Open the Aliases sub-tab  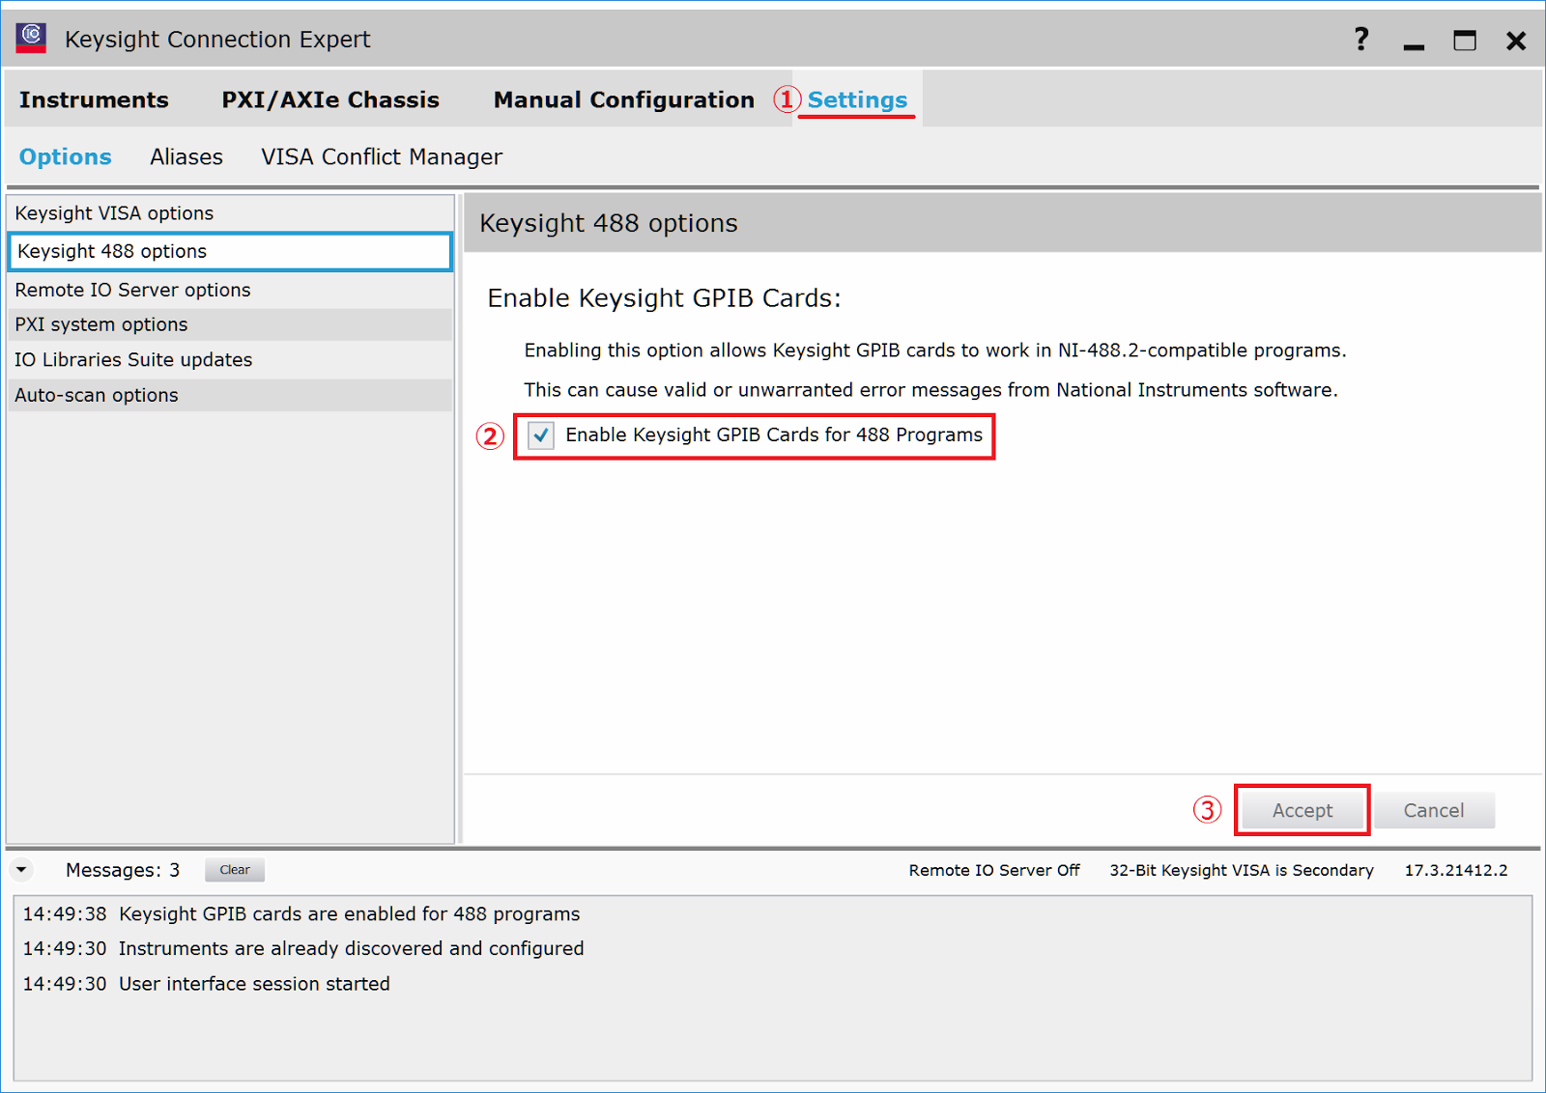tap(186, 156)
